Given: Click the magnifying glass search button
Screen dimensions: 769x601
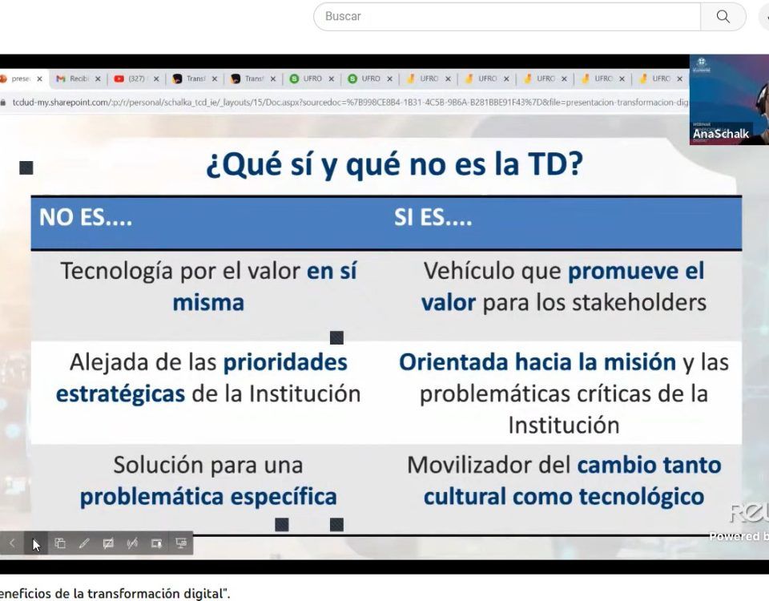Looking at the screenshot, I should point(723,17).
